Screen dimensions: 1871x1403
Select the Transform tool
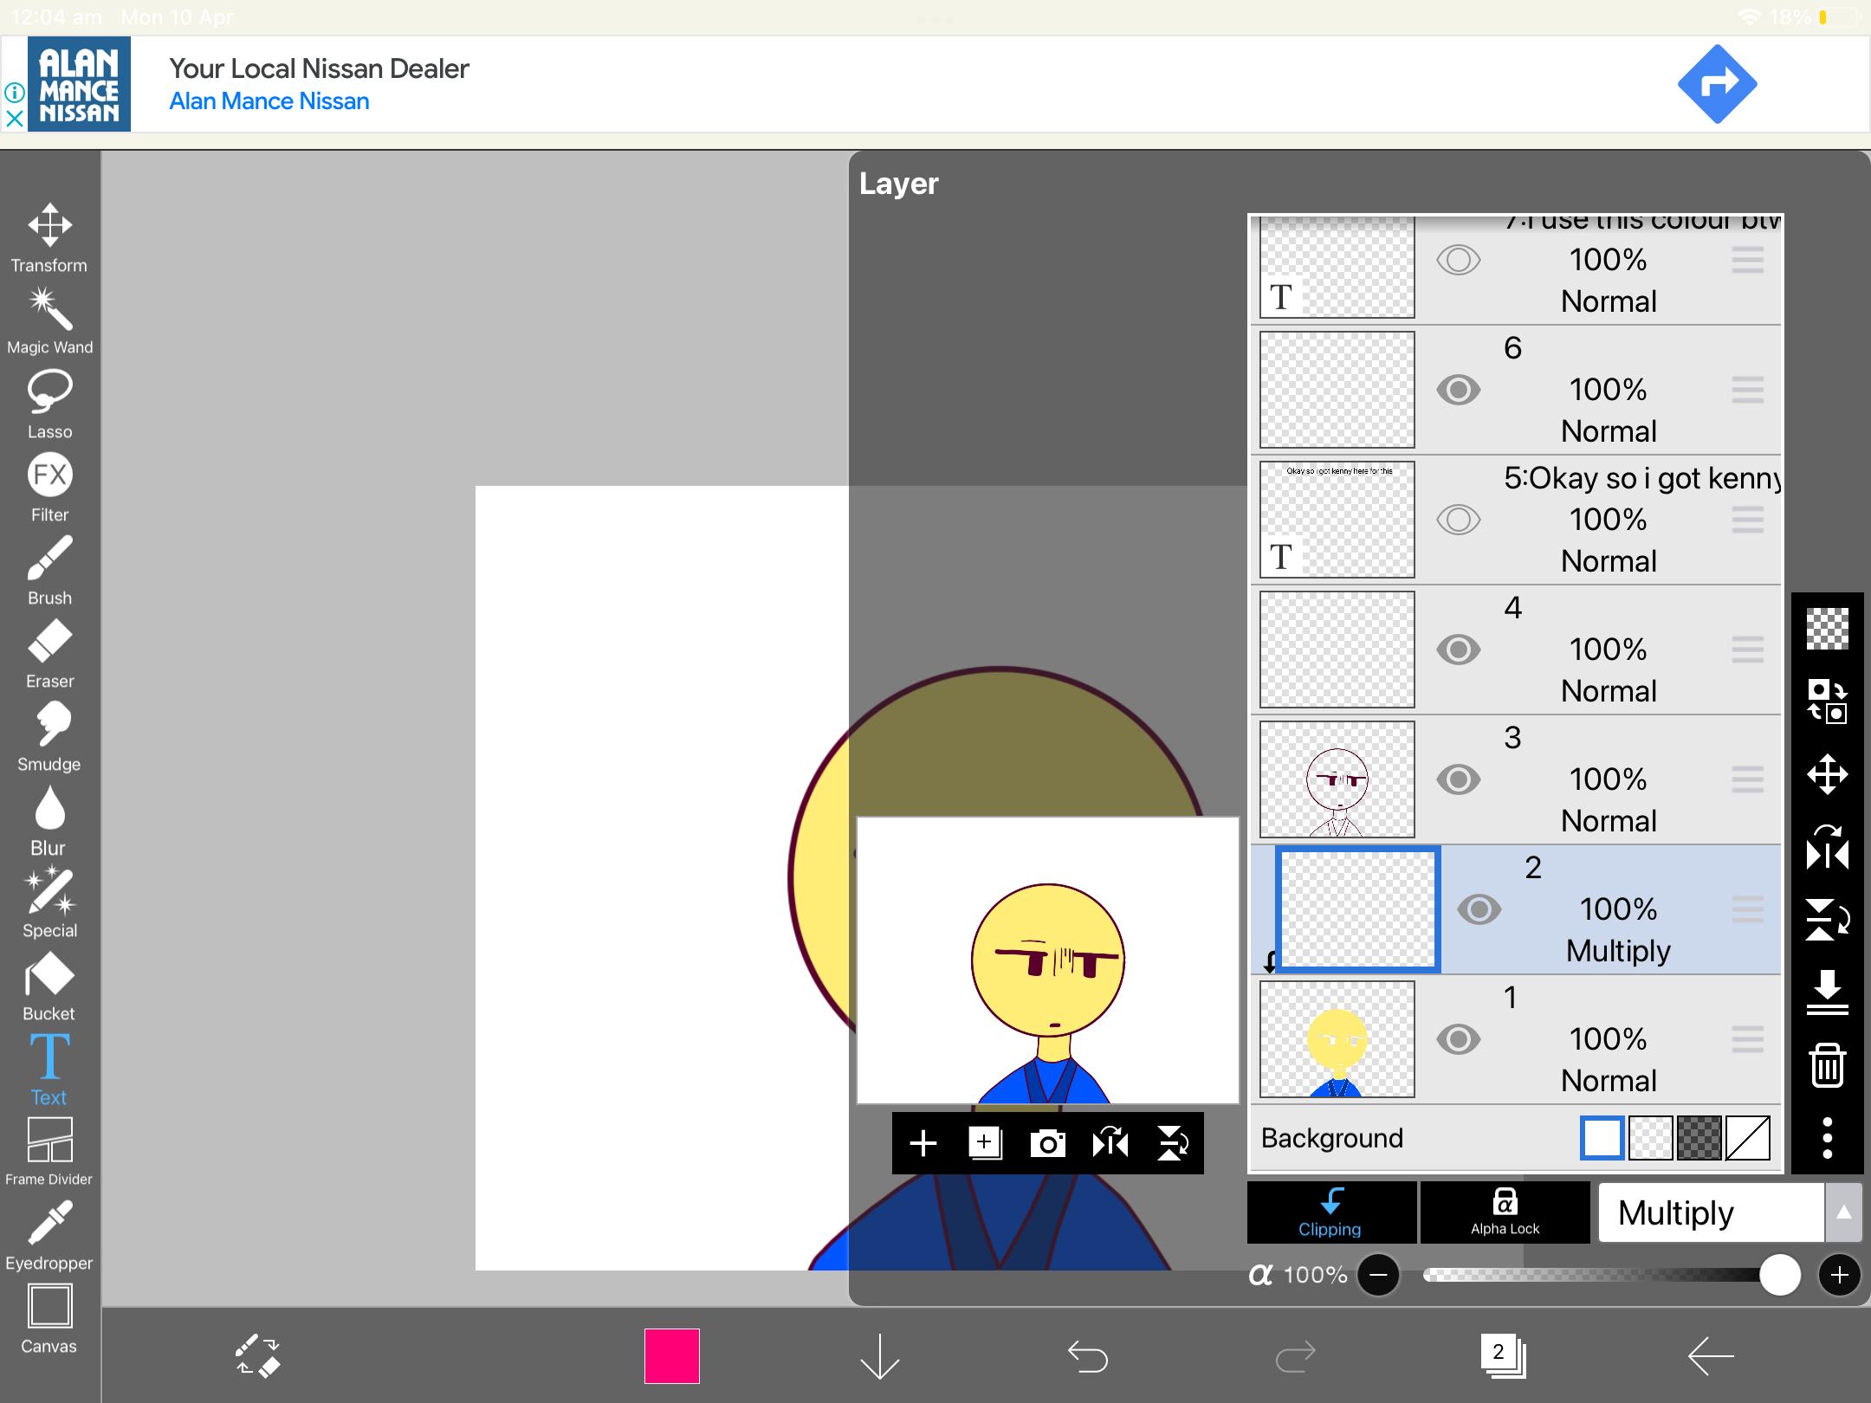click(x=49, y=238)
